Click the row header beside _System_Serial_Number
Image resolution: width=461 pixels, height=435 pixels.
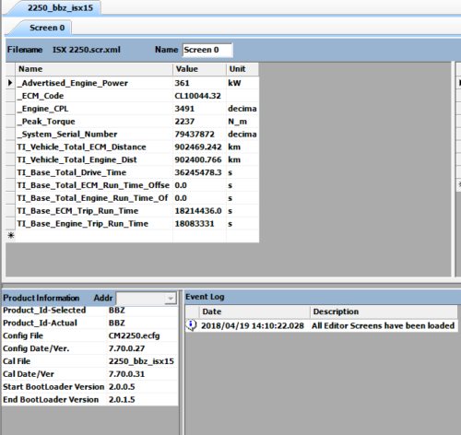pyautogui.click(x=10, y=135)
